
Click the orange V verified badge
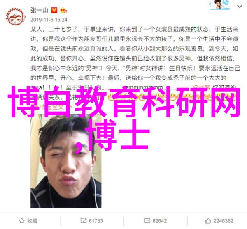54,10
